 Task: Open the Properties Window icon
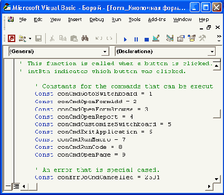(x=181, y=38)
